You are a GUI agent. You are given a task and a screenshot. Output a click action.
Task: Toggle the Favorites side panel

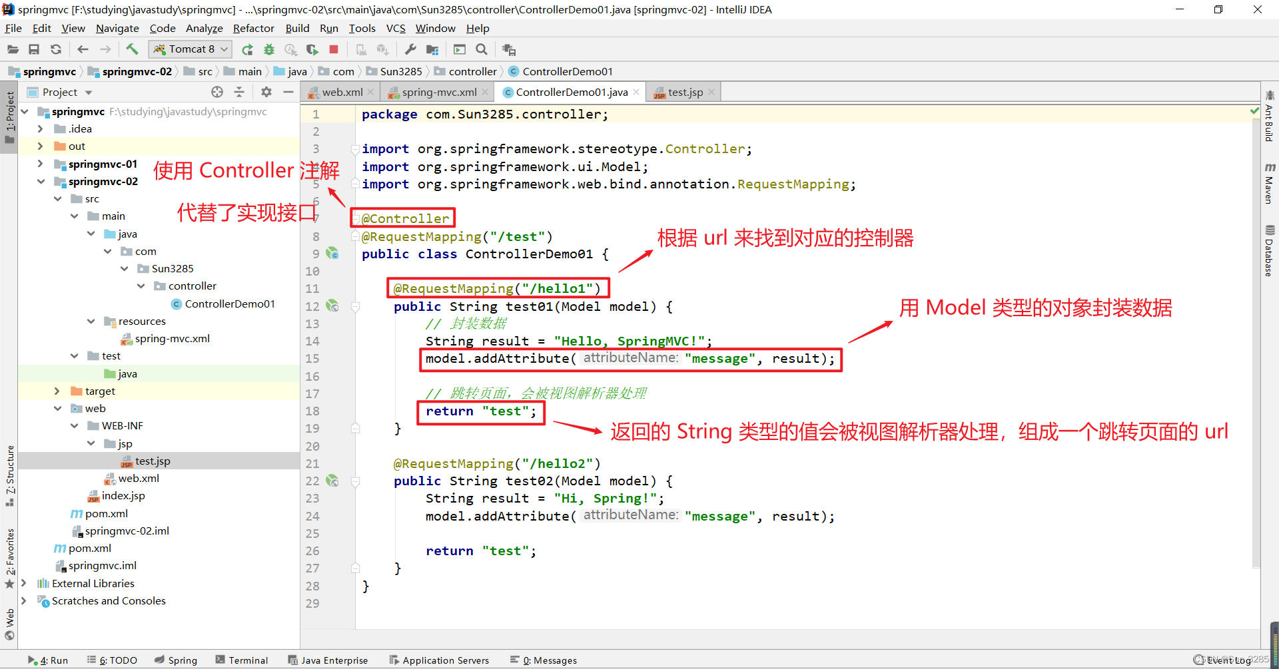coord(9,558)
